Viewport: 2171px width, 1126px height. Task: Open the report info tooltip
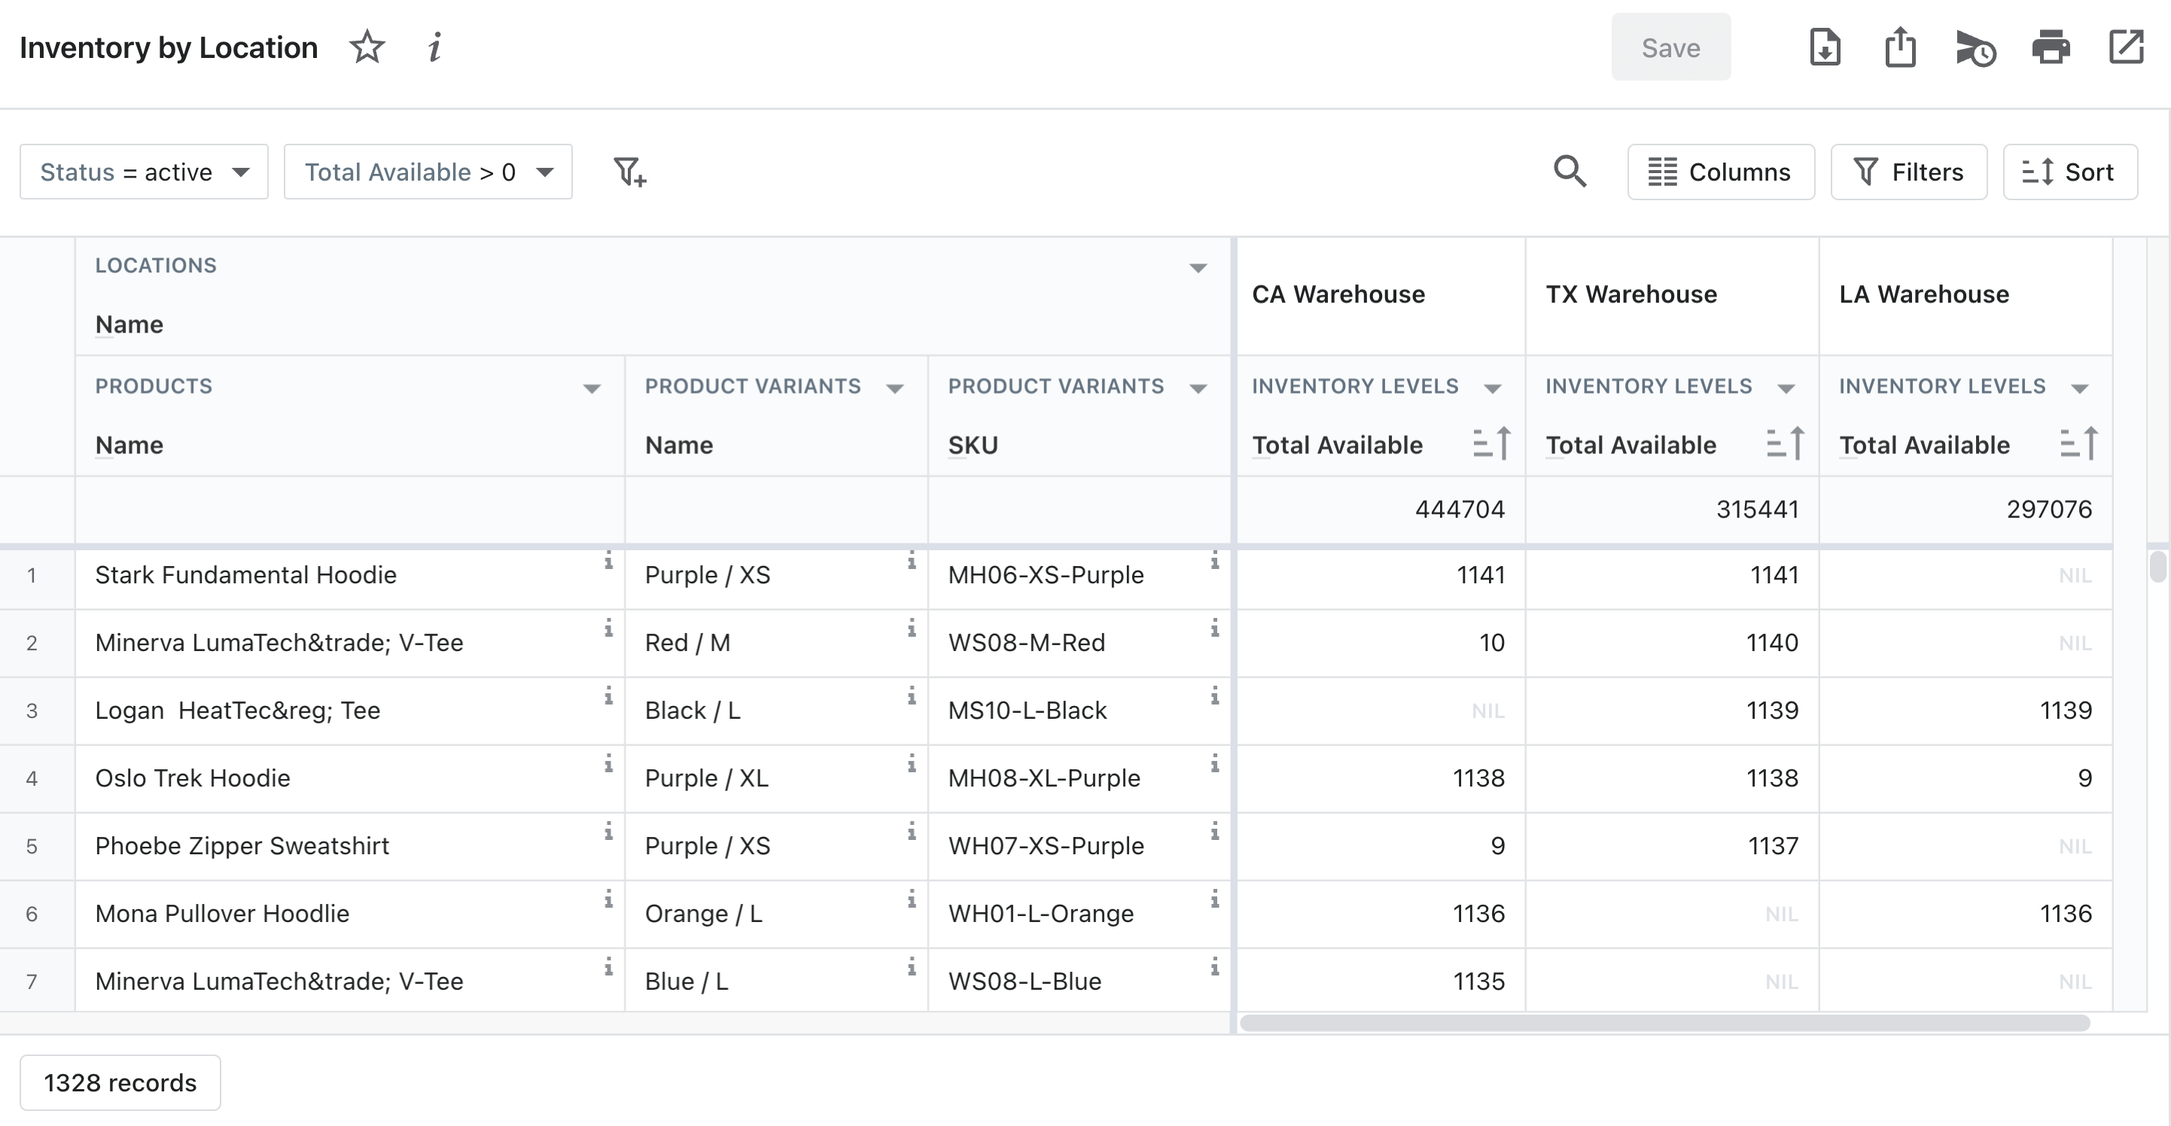click(x=434, y=48)
